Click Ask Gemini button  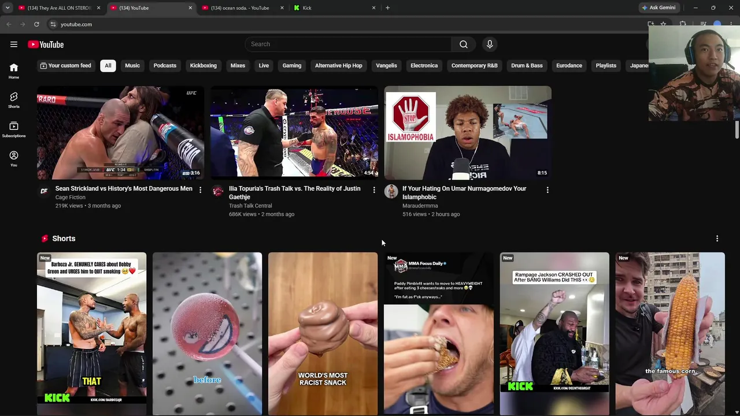(658, 8)
